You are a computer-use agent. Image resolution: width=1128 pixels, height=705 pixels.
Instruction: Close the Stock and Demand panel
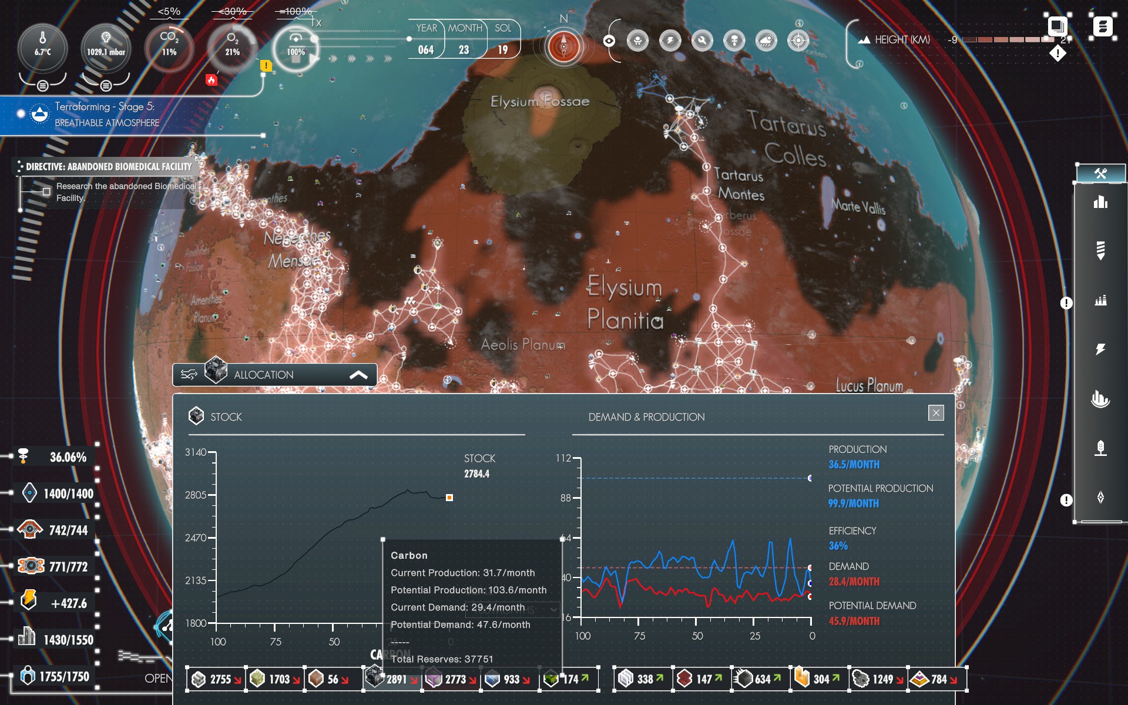coord(936,413)
